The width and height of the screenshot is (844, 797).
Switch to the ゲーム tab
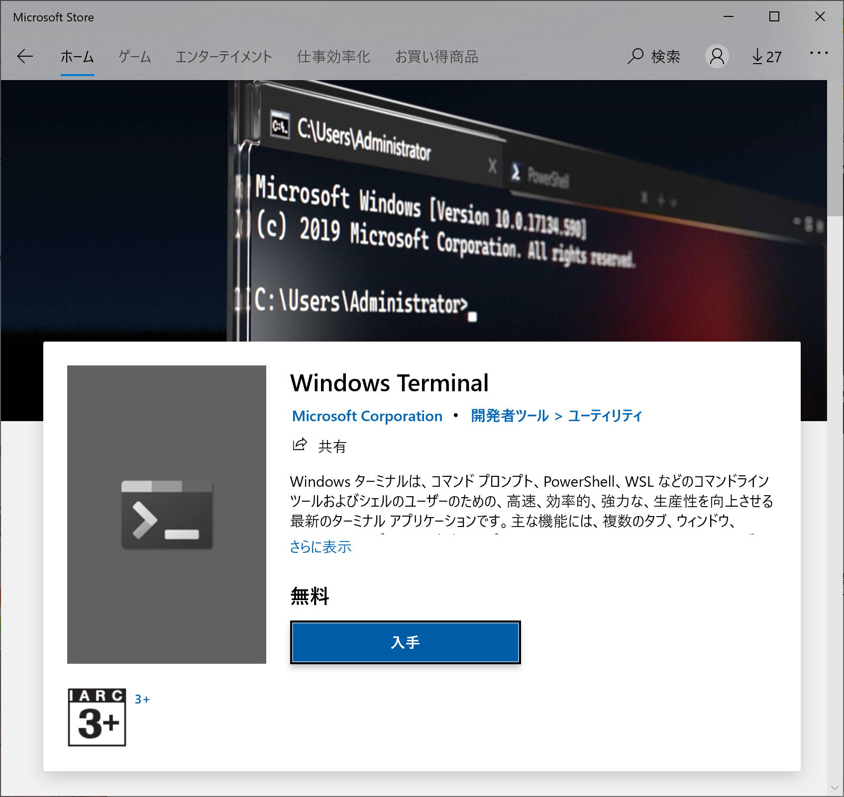coord(134,57)
